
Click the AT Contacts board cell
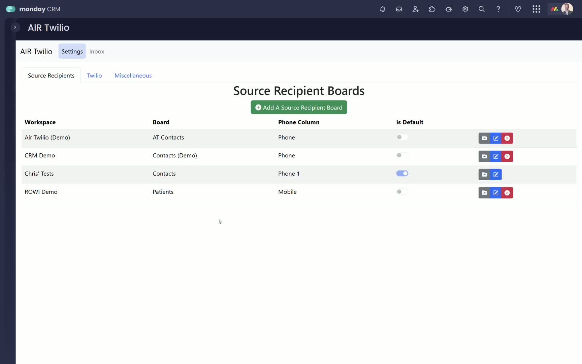pyautogui.click(x=168, y=138)
